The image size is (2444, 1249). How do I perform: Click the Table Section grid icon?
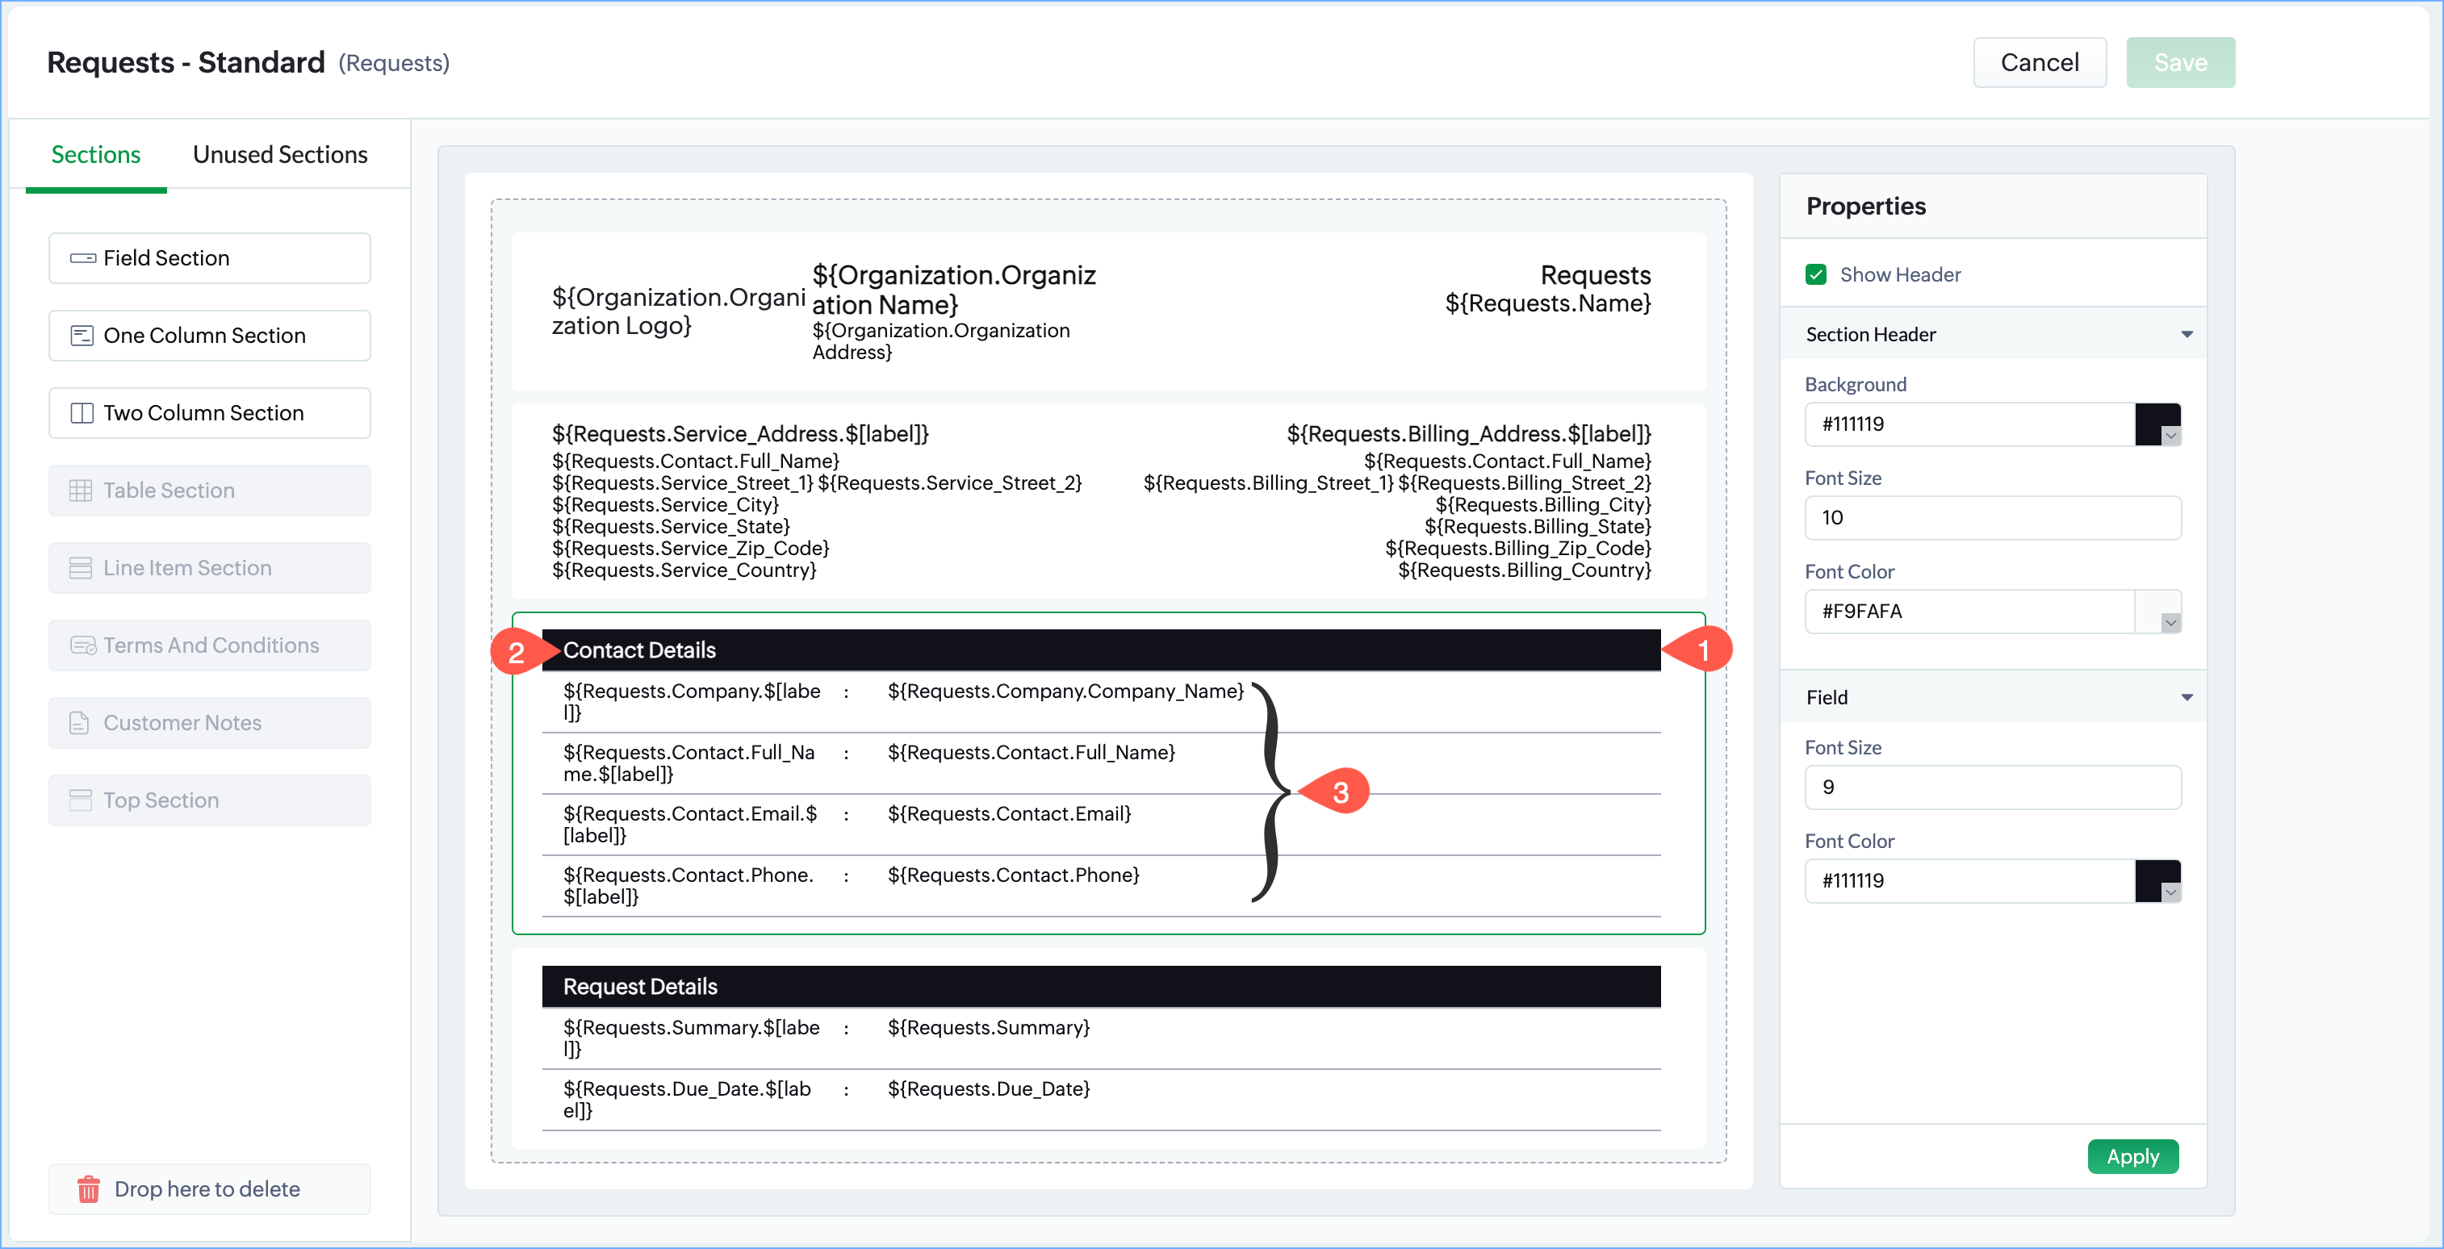tap(81, 491)
